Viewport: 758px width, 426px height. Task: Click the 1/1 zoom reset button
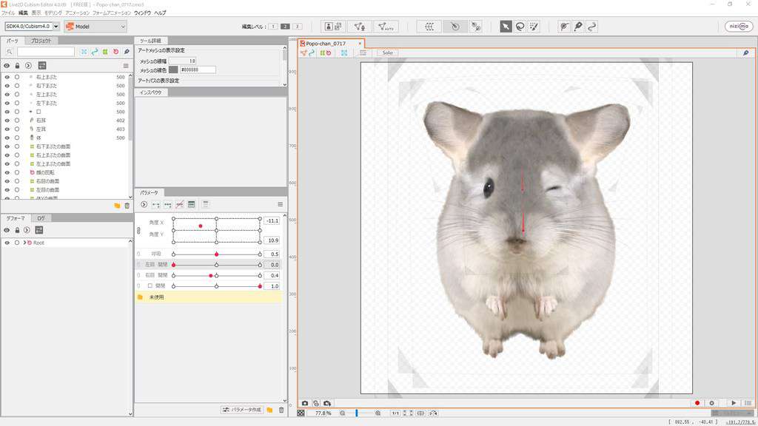(395, 413)
